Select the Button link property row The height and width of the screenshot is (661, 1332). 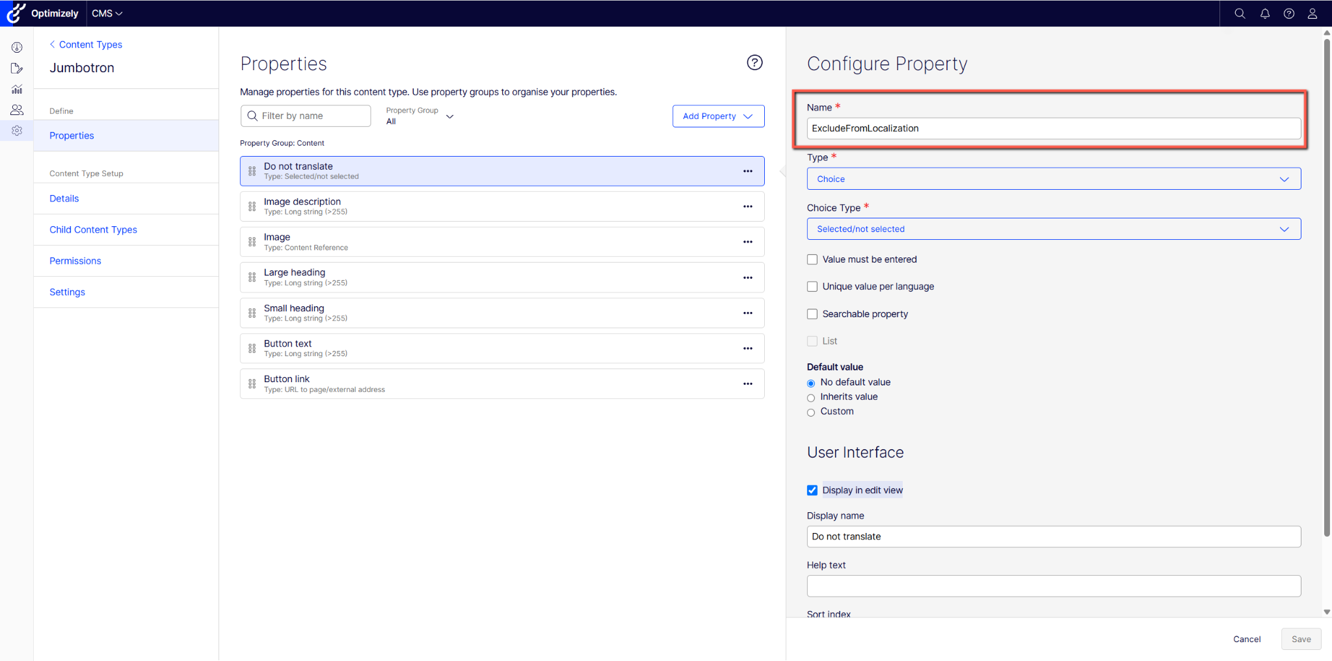[502, 384]
